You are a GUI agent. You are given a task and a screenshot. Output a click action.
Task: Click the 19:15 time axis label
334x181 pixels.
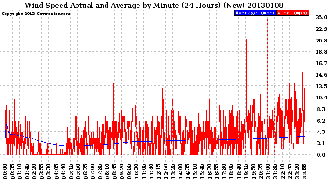click(245, 171)
